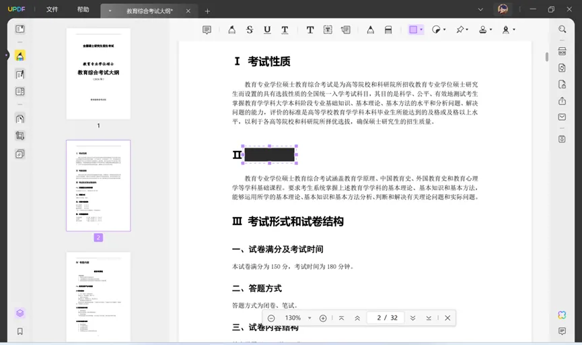This screenshot has height=345, width=582.
Task: Open the stamp tool
Action: 482,30
